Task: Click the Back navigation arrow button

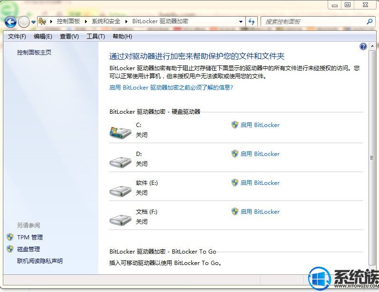Action: (10, 22)
